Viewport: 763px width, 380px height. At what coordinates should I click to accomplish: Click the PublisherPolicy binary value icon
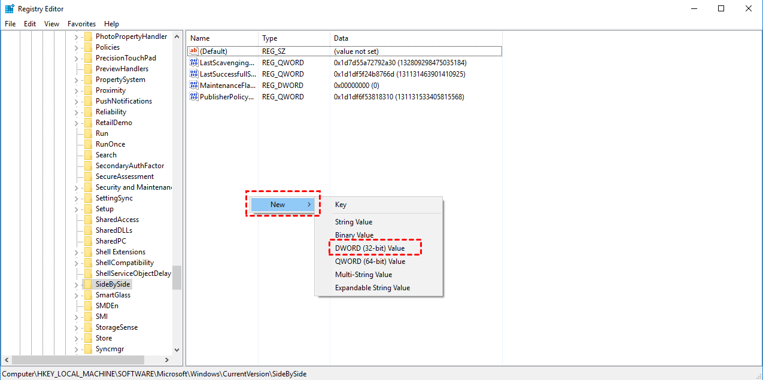click(193, 97)
